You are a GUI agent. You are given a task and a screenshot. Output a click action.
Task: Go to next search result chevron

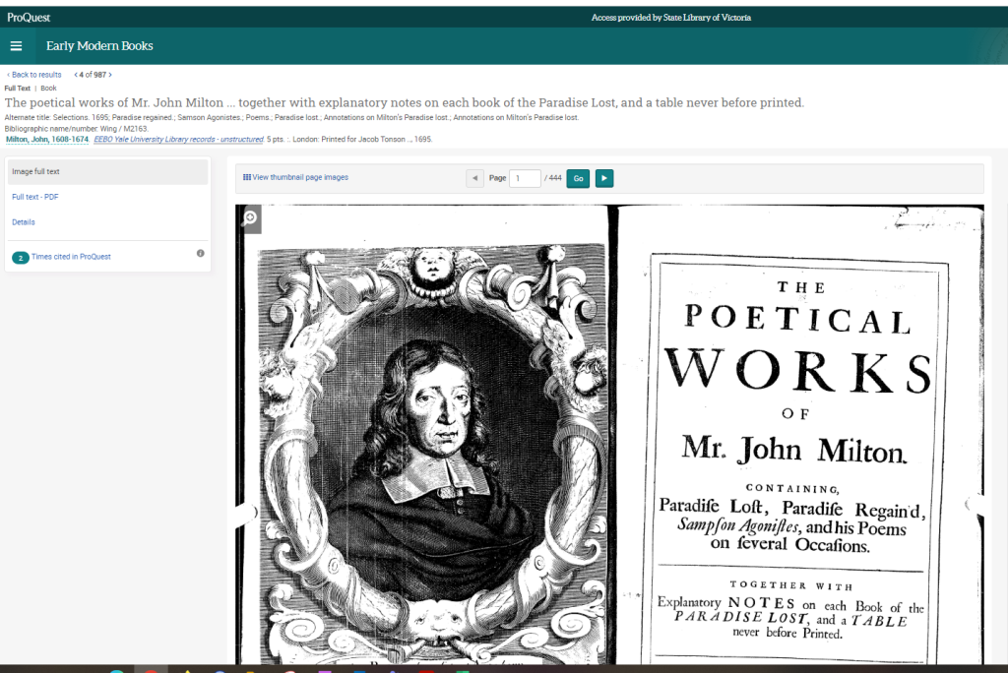(x=110, y=75)
